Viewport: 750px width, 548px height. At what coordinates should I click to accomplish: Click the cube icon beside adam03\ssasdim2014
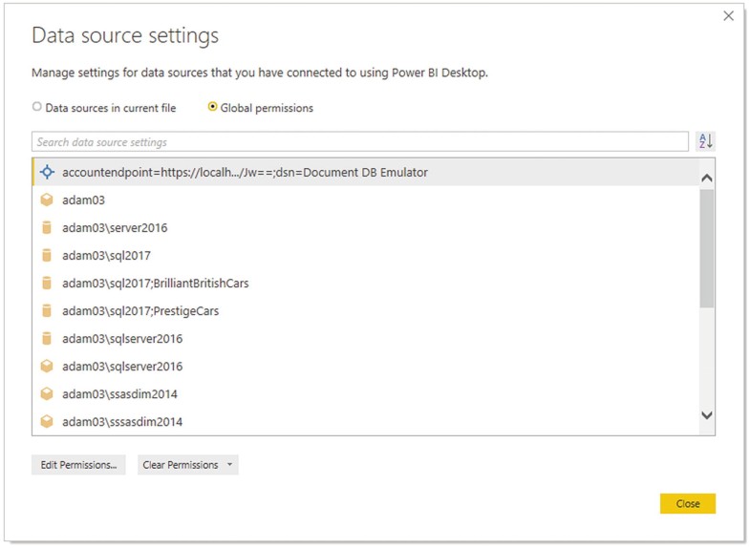[x=47, y=393]
